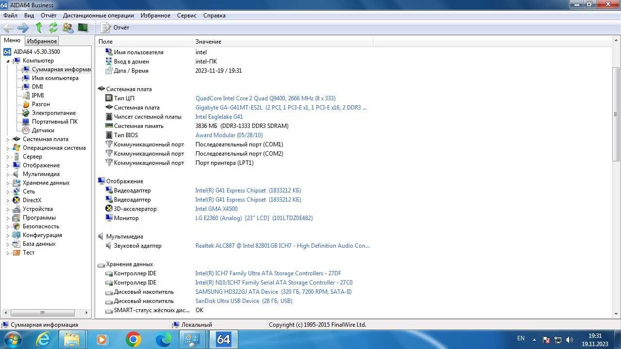Select the DMI tree item
Viewport: 621px width, 349px height.
(x=37, y=87)
